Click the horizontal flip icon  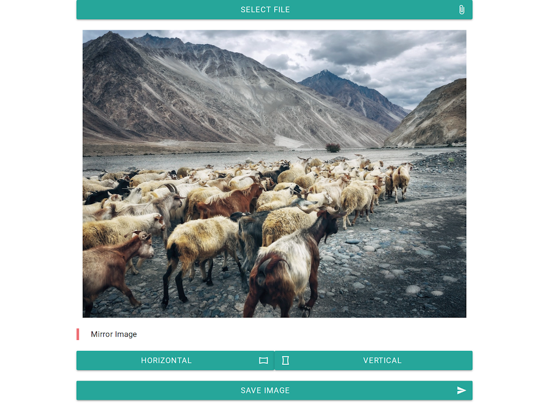click(263, 360)
